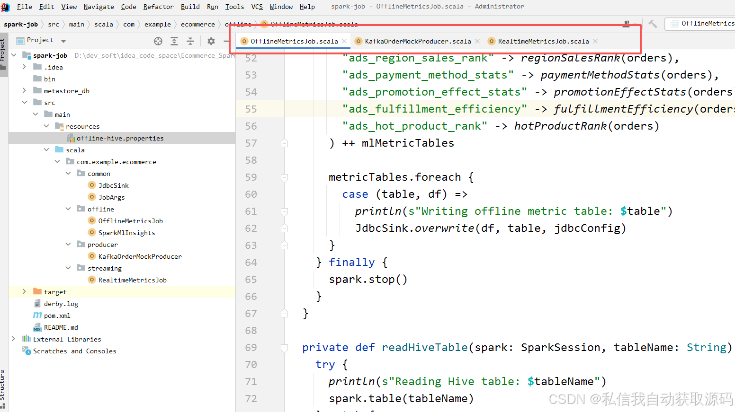This screenshot has width=735, height=412.
Task: Click line number 55 in gutter
Action: click(251, 109)
